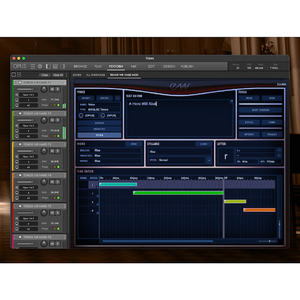Image resolution: width=300 pixels, height=300 pixels.
Task: Open the Opus hamburger main menu
Action: point(33,66)
